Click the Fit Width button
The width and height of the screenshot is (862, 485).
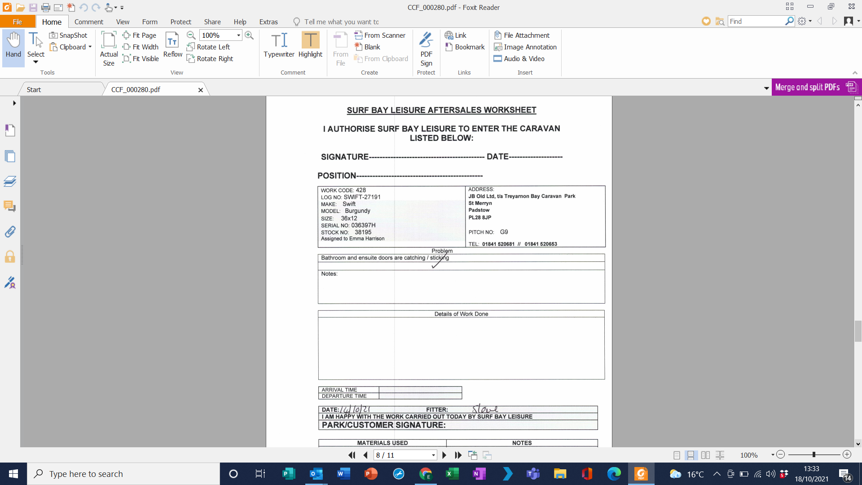(x=141, y=47)
